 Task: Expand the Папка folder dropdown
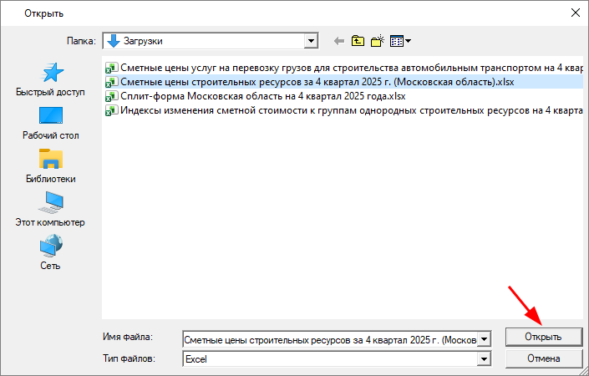coord(312,40)
